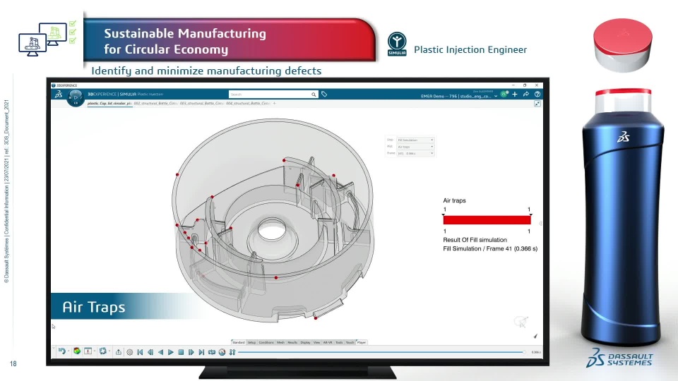Click the view manipulator icon in the viewport corner

(x=521, y=322)
